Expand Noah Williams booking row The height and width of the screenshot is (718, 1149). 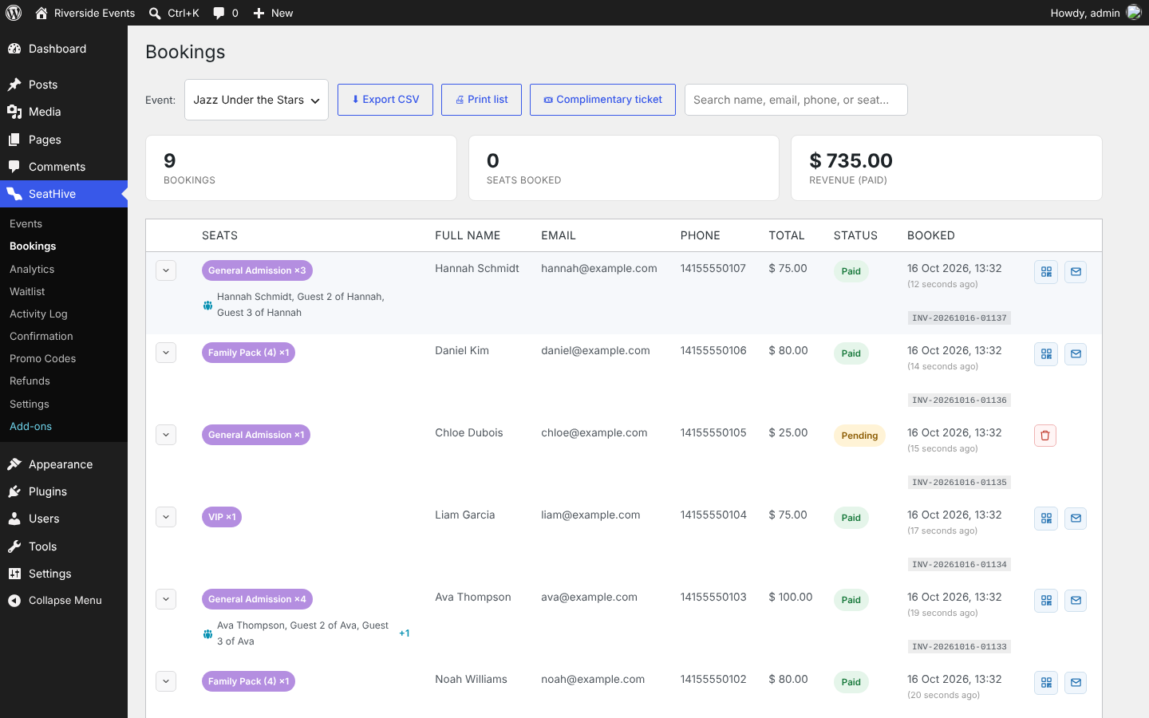(166, 681)
